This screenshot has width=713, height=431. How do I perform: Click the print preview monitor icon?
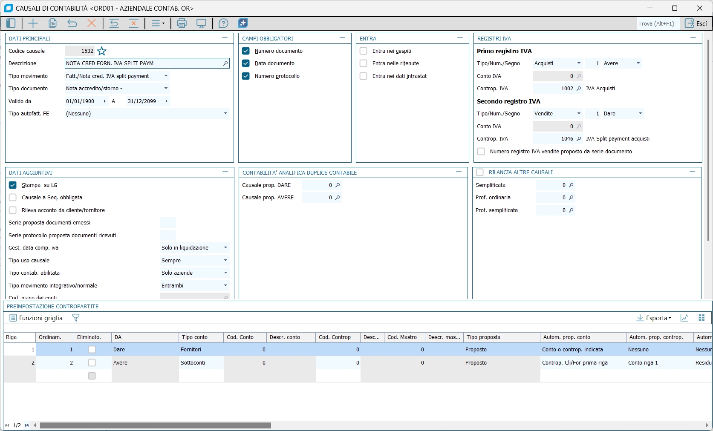click(201, 23)
